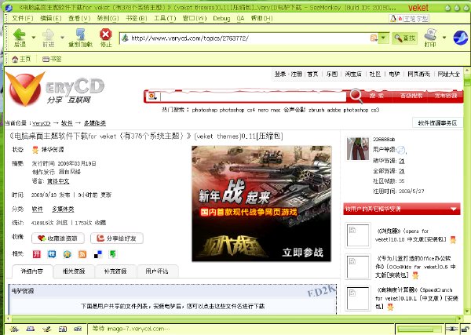The height and width of the screenshot is (335, 471).
Task: Click the green share icon at row end
Action: [x=112, y=254]
